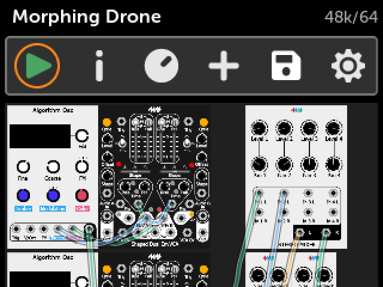Click the Trig jack on top Algorithm Osc
The width and height of the screenshot is (383, 287).
16,229
